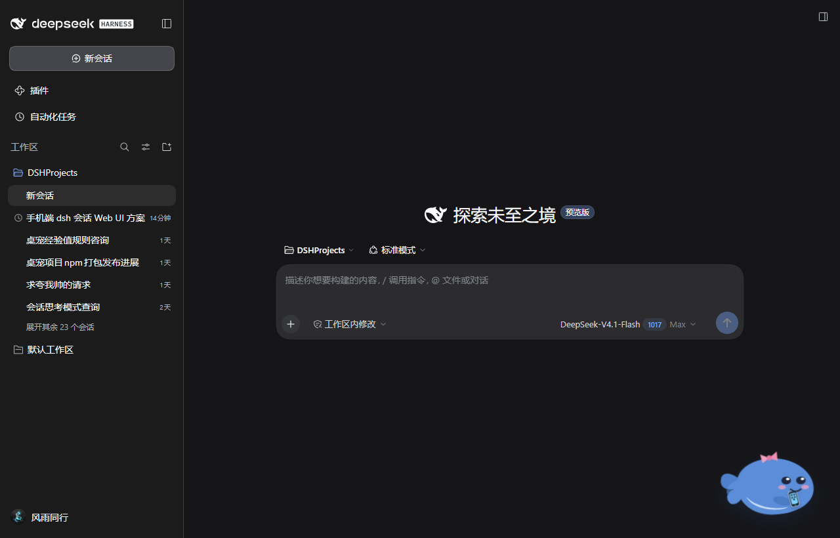
Task: Open 求夸我帅的请求 conversation
Action: (92, 285)
